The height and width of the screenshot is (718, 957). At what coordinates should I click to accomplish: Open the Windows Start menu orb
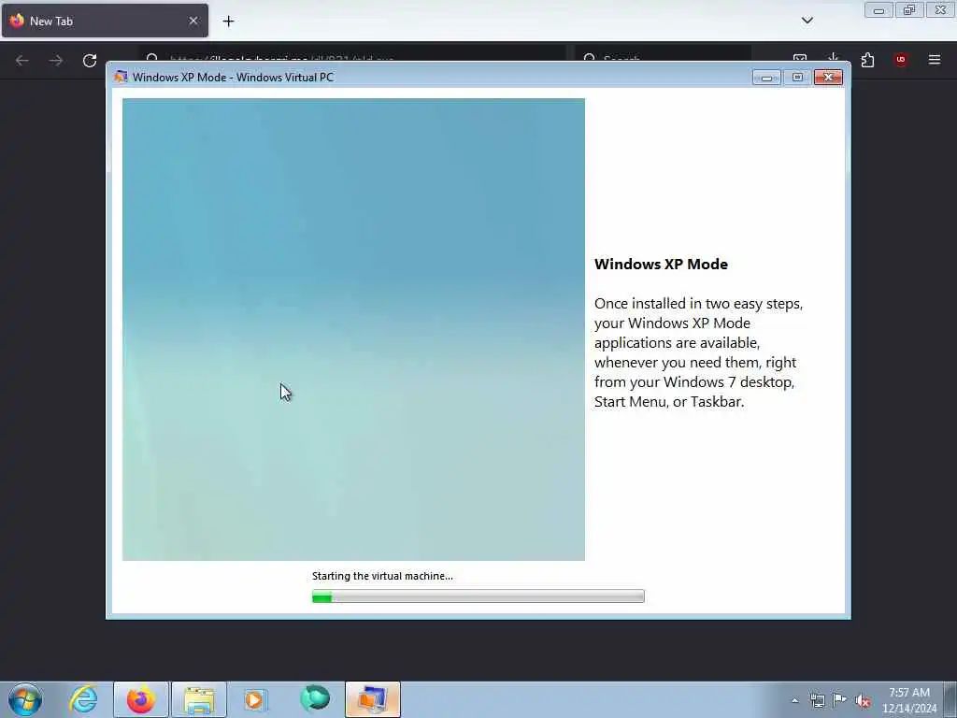(x=25, y=699)
